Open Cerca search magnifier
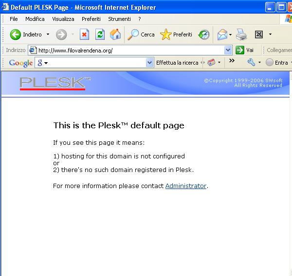292x276 pixels. tap(133, 34)
